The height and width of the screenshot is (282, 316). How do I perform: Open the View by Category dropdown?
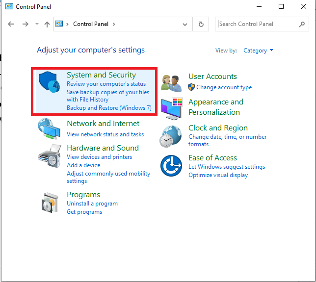258,51
